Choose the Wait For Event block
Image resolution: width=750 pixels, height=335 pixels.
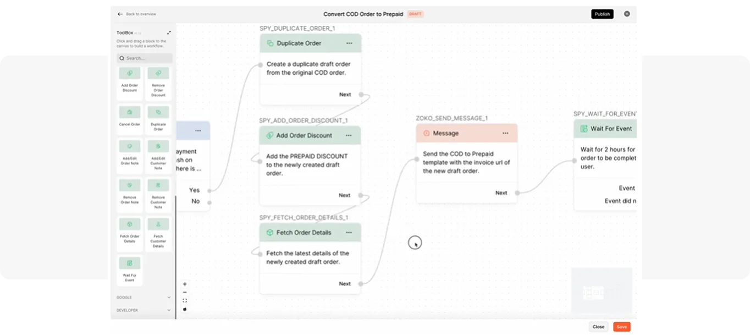point(129,270)
